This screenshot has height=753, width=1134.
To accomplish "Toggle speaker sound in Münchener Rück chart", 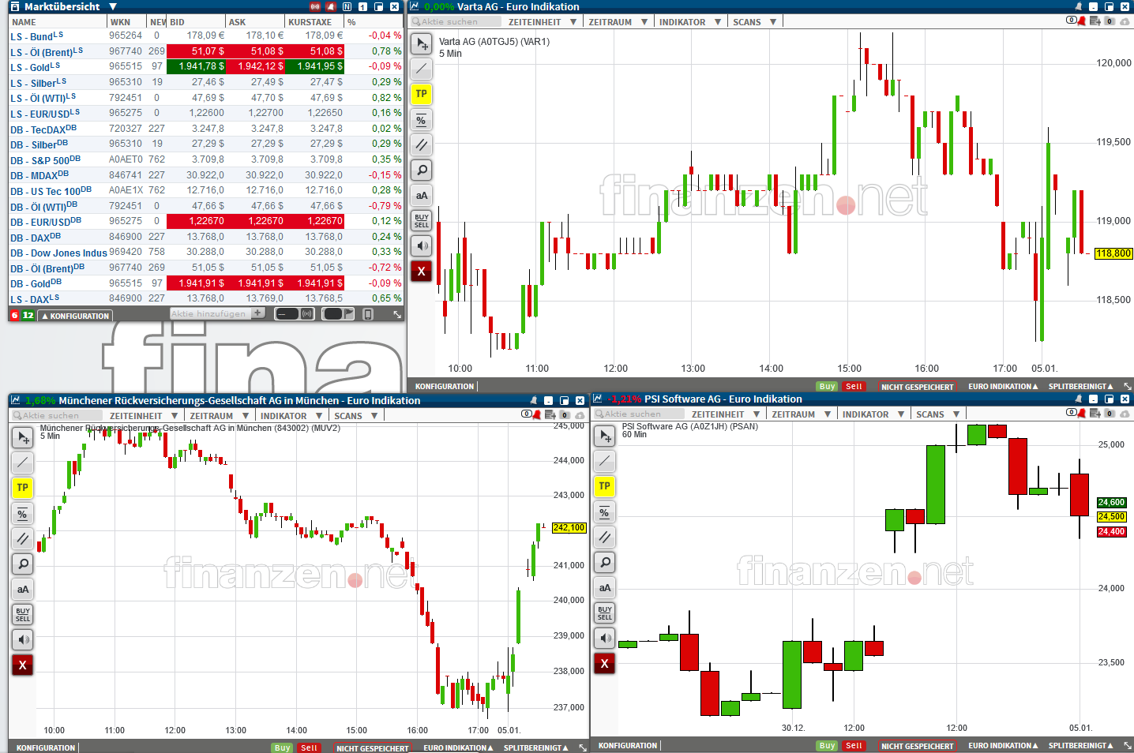I will point(23,639).
